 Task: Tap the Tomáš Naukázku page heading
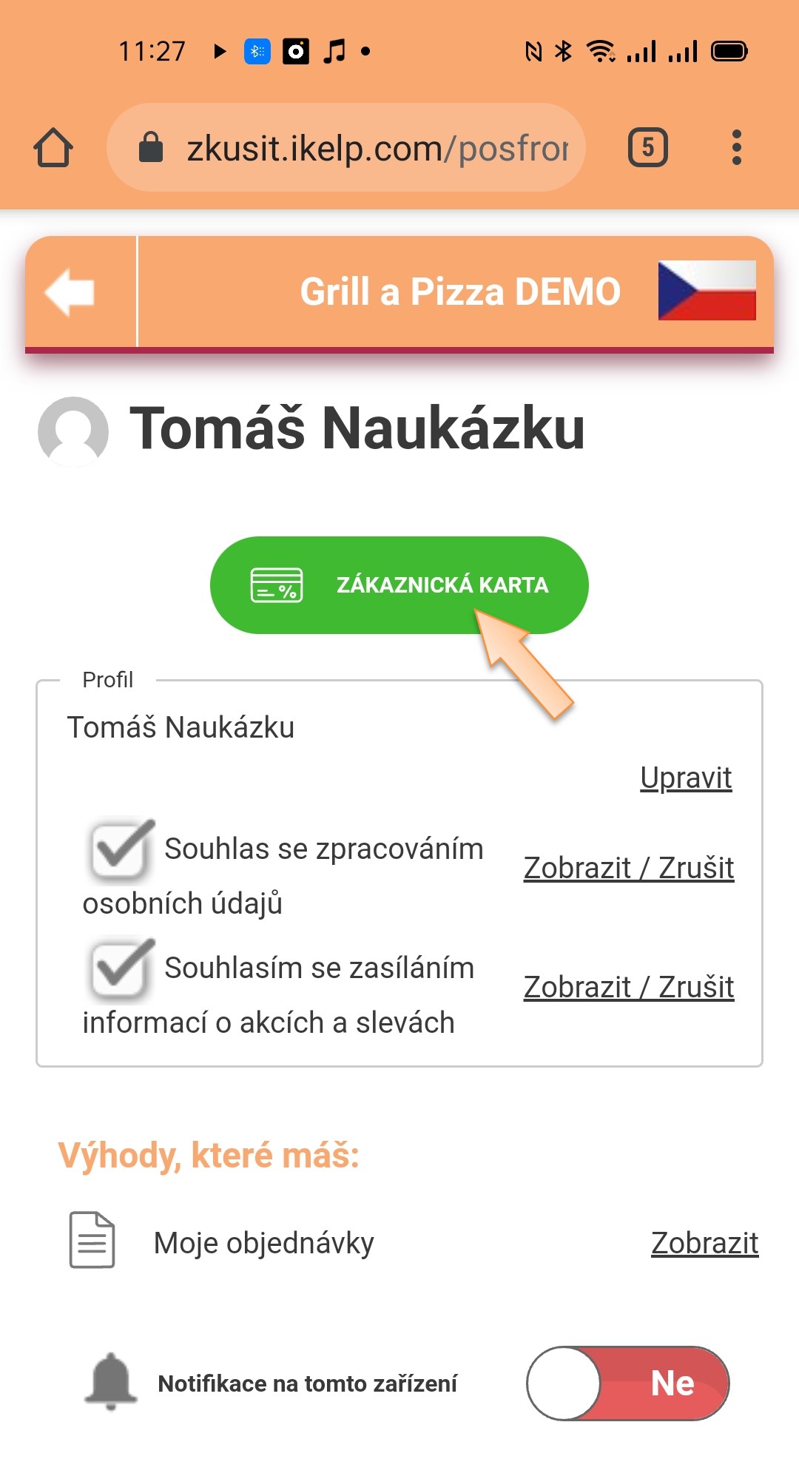pos(357,428)
